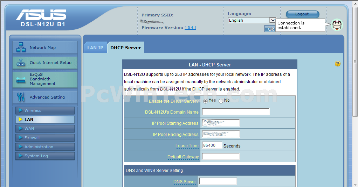Click the DNS Server label link
Image resolution: width=358 pixels, height=187 pixels.
pos(185,182)
